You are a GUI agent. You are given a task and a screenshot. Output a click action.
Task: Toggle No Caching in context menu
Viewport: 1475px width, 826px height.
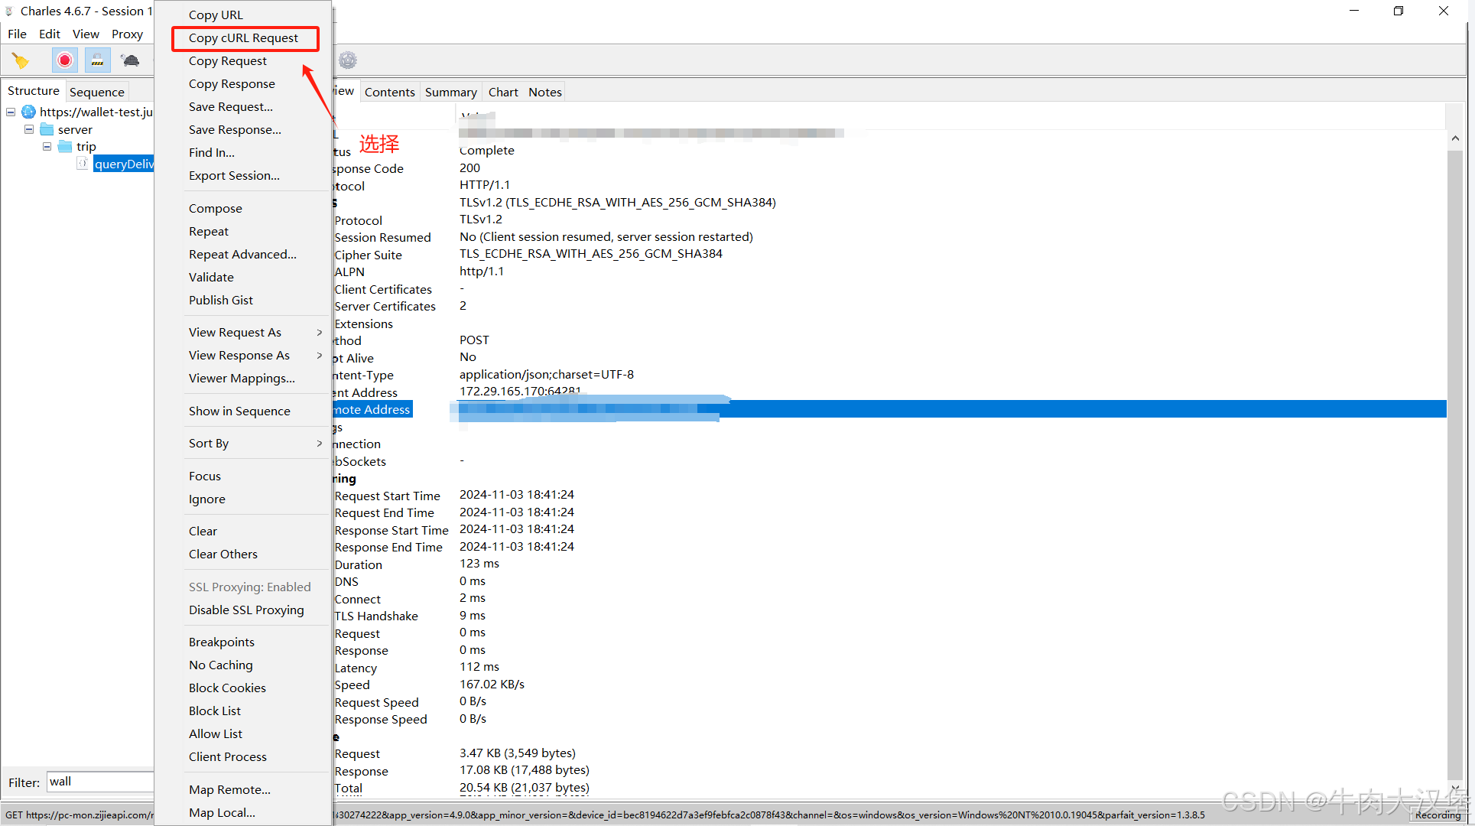click(x=220, y=665)
